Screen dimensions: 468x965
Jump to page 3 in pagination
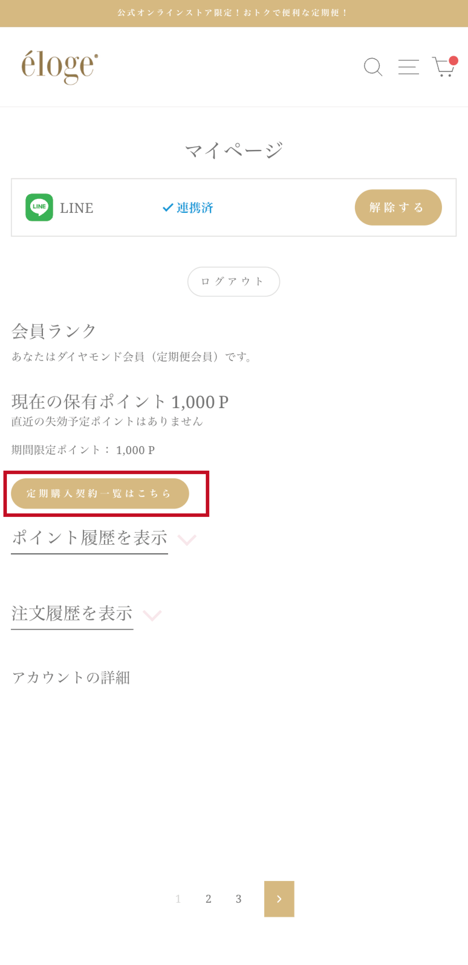(238, 899)
